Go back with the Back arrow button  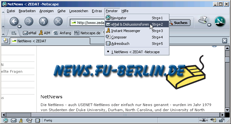click(14, 21)
